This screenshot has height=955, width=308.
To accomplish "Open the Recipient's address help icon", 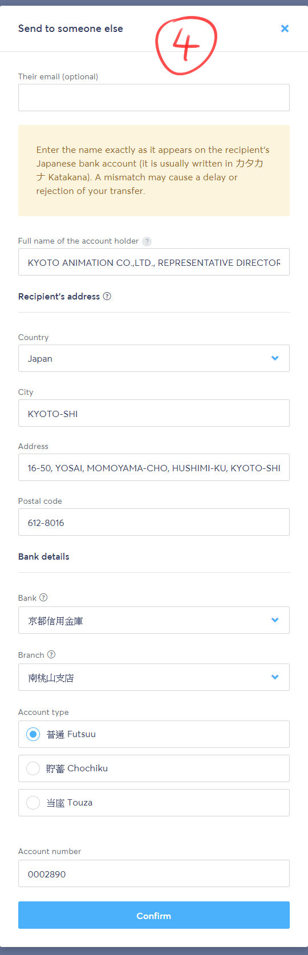I will point(107,296).
